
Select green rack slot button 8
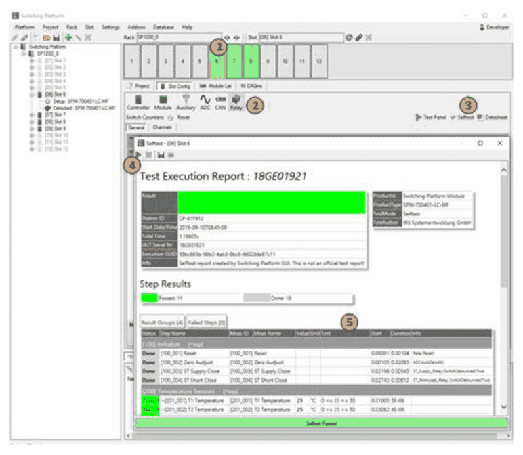251,62
